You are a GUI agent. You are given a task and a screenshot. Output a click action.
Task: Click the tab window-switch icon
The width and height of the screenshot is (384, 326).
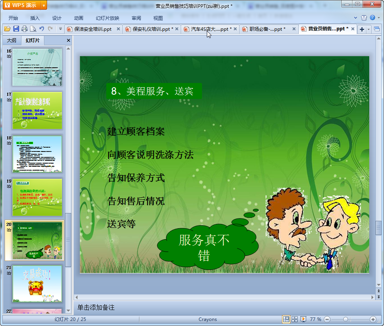377,29
